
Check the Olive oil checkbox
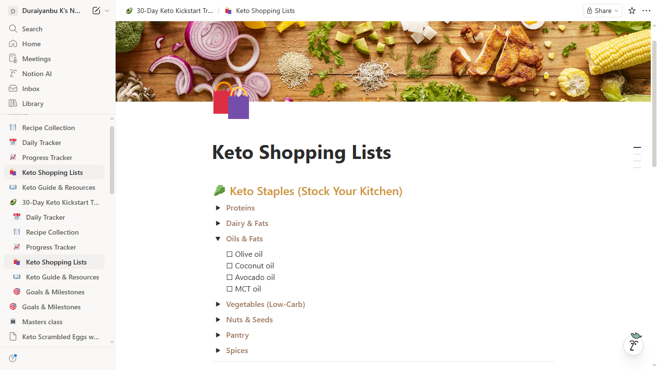(229, 254)
